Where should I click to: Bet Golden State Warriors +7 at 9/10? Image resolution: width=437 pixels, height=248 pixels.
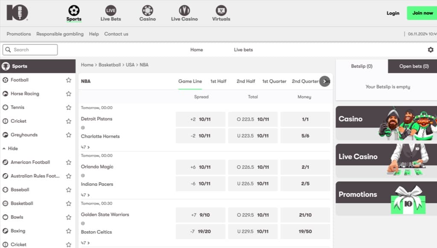(x=201, y=215)
